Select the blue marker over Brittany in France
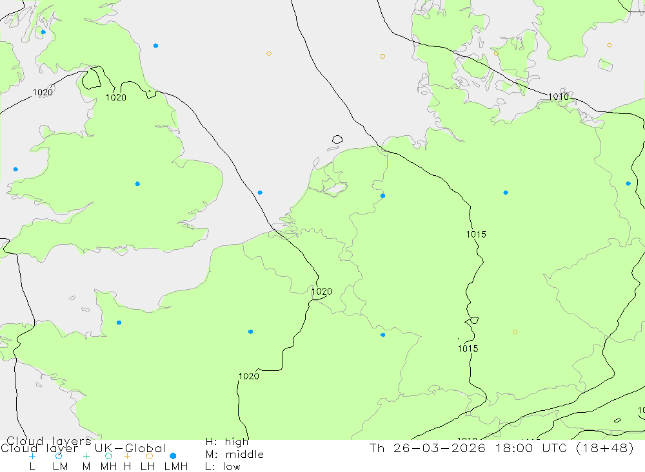Viewport: 645px width, 472px height. tap(119, 323)
